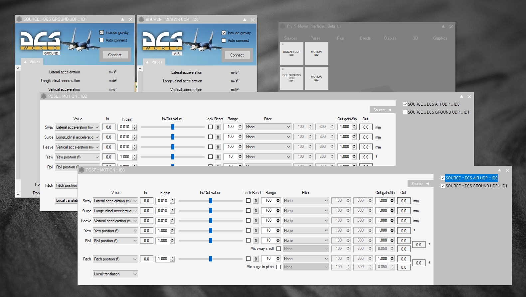The image size is (526, 297).
Task: Click scroll up arrow in DCS AIR window
Action: (140, 68)
